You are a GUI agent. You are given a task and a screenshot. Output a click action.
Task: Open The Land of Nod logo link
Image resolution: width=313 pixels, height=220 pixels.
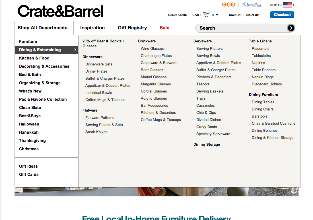coord(252,5)
